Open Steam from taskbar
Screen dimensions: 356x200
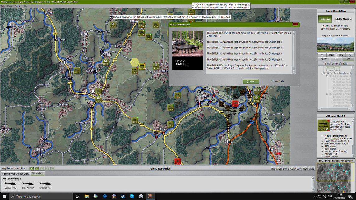coord(123,196)
